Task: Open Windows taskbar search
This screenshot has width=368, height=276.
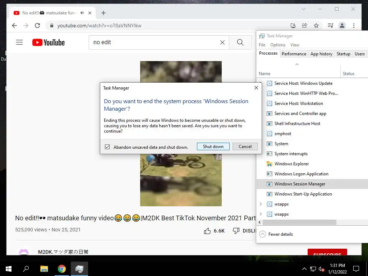Action: (x=26, y=269)
